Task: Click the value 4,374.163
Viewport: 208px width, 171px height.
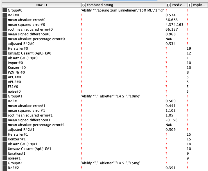Action: [x=174, y=25]
